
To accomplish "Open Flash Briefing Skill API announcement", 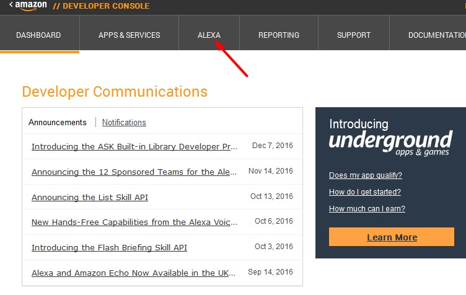I will point(109,248).
